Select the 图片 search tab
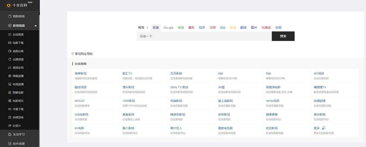366x147 pixels. pos(254,28)
